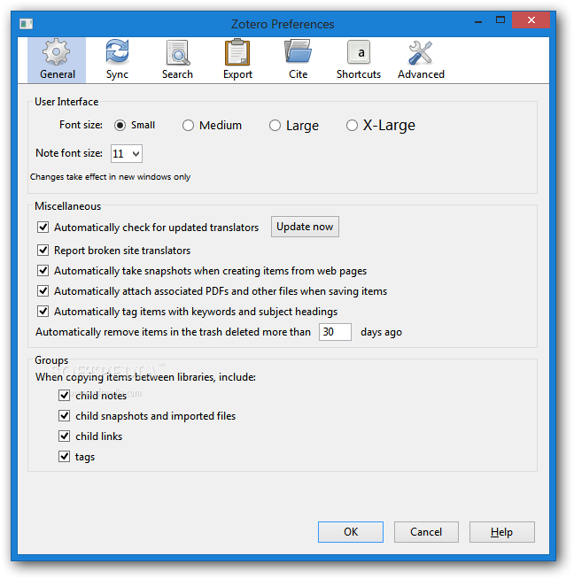Click 'When copying items between libraries, include:' text
The image size is (574, 579).
(145, 377)
